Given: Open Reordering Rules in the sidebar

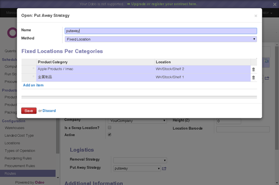Looking at the screenshot, I should pyautogui.click(x=18, y=158).
